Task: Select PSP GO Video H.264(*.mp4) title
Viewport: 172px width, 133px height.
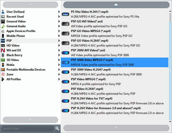Action: click(89, 41)
